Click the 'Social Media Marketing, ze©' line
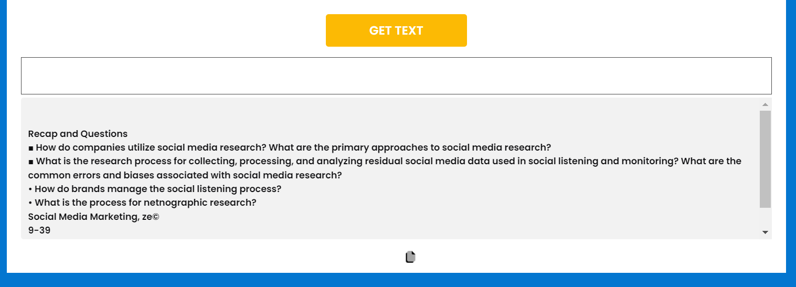 (93, 216)
